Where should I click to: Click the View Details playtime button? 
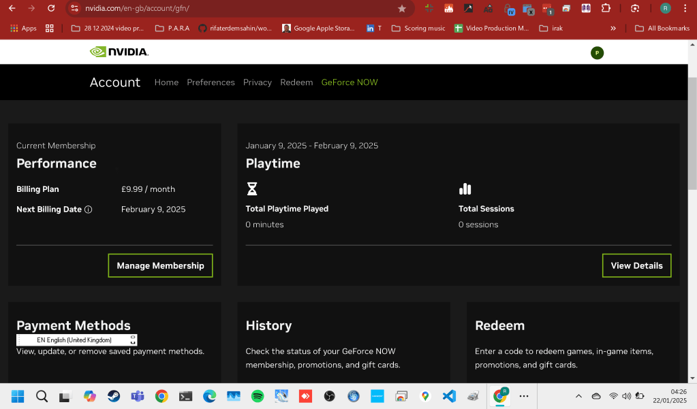tap(636, 265)
